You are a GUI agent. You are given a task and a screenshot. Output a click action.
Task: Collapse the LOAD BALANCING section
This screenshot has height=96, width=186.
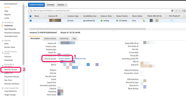click(3, 88)
